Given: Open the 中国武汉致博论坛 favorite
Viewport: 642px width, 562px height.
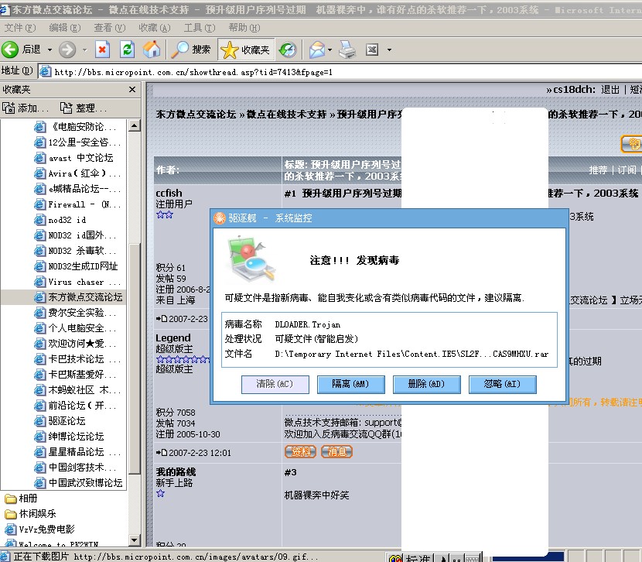Looking at the screenshot, I should (x=78, y=483).
